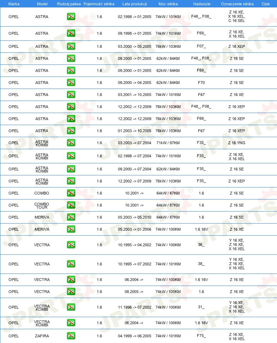Click the Model column header
This screenshot has width=277, height=343.
(x=42, y=4)
